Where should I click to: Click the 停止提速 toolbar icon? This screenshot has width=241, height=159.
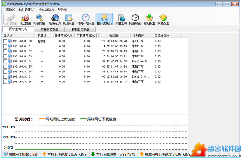pos(25,18)
